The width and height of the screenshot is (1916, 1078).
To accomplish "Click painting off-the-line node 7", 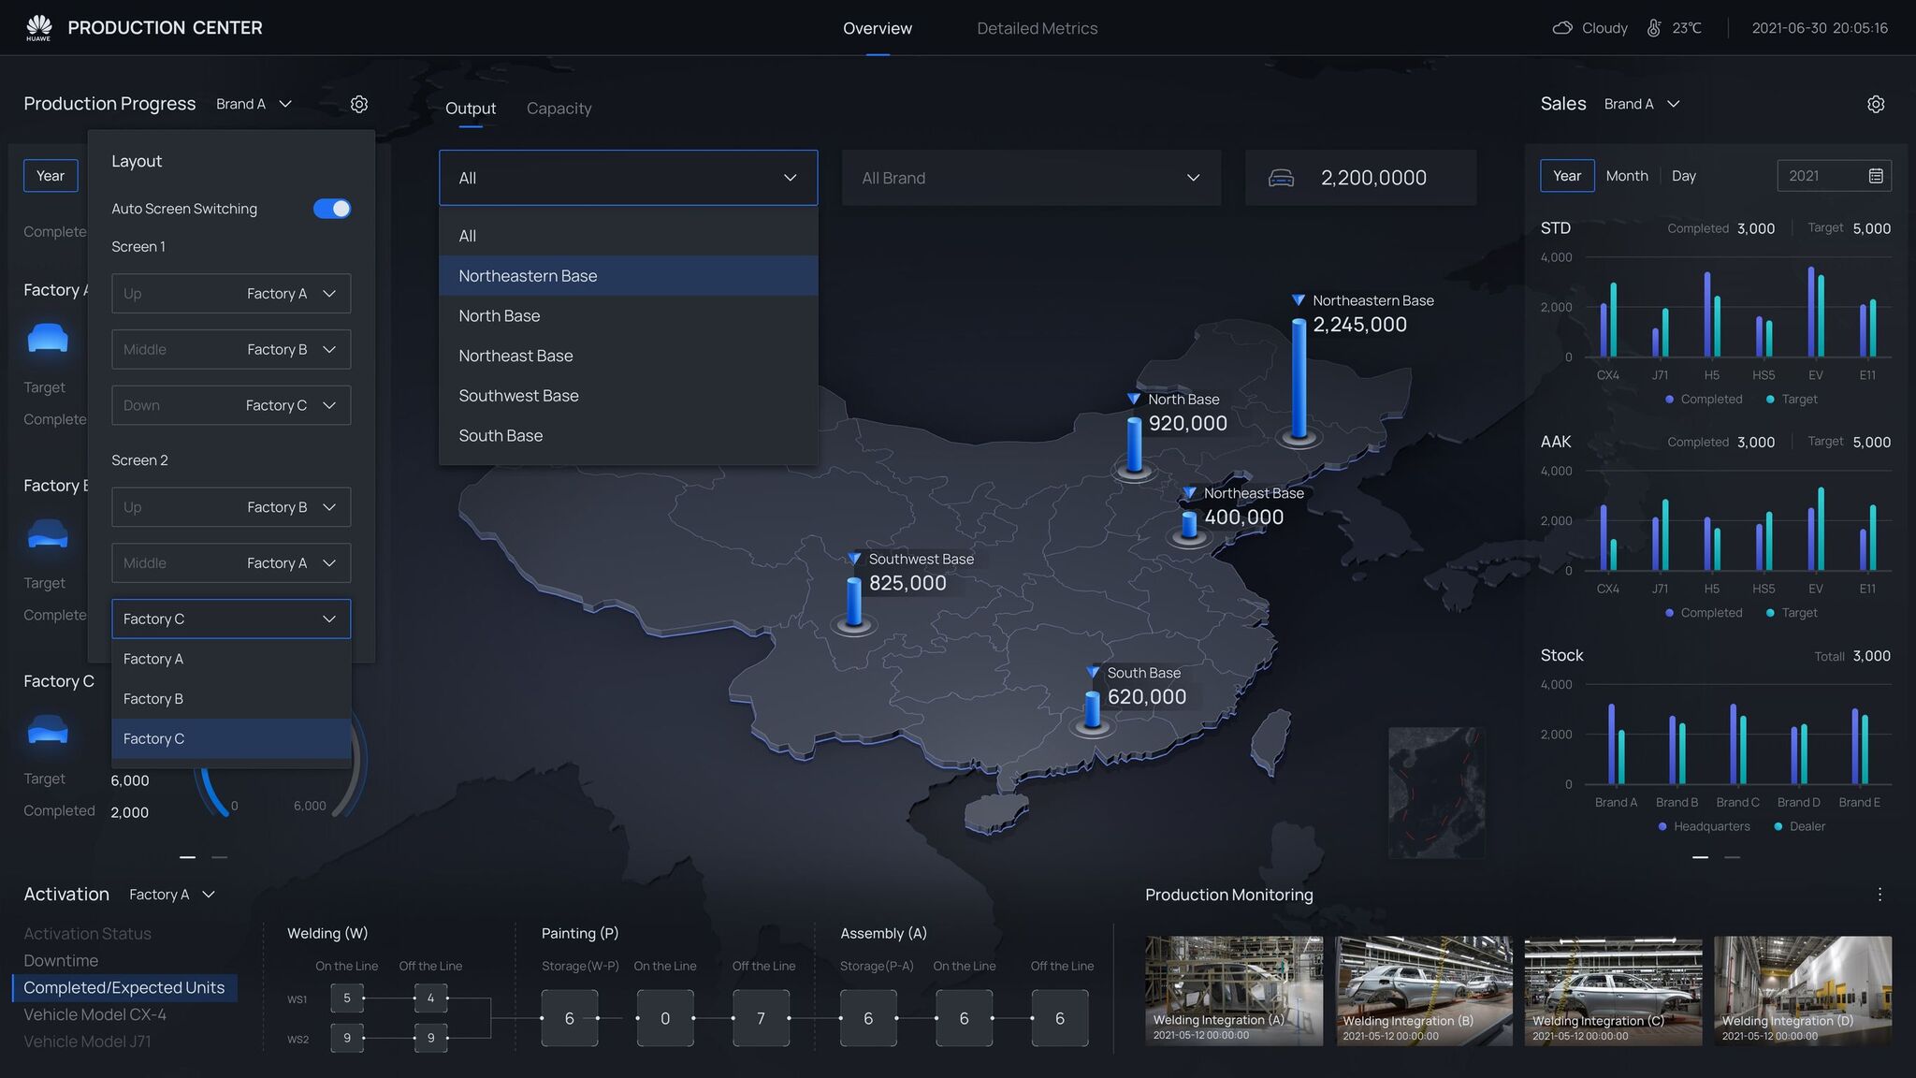I will click(761, 1018).
